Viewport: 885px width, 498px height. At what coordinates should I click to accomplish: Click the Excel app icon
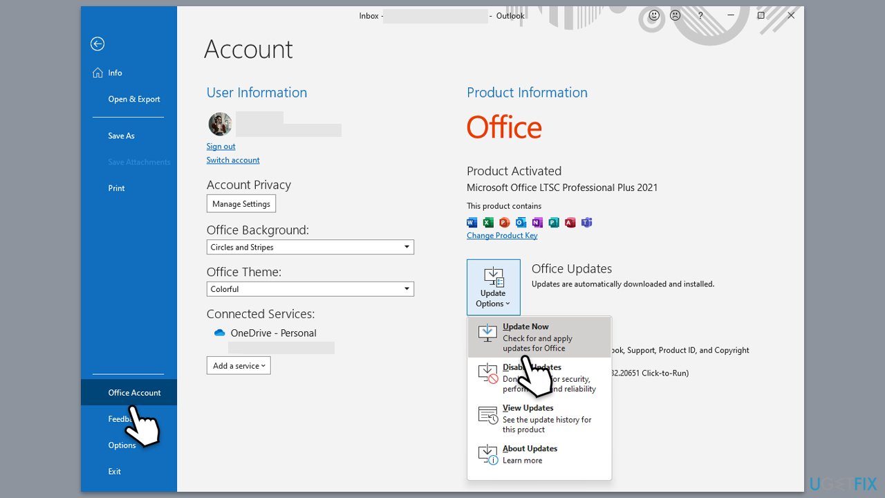coord(488,222)
